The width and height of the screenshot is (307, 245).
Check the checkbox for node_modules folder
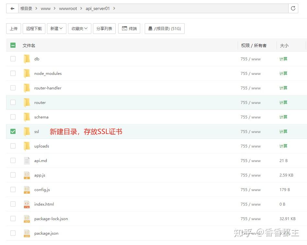[13, 73]
